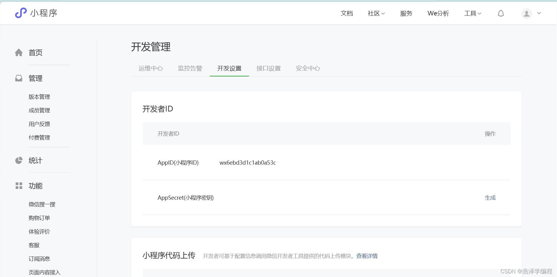
Task: Open the 查看详情 link
Action: (367, 256)
